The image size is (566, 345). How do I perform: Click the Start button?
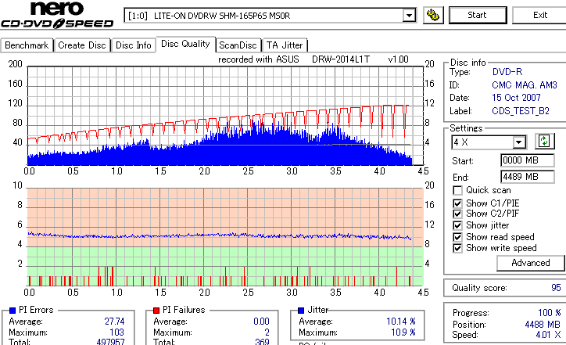pyautogui.click(x=477, y=15)
